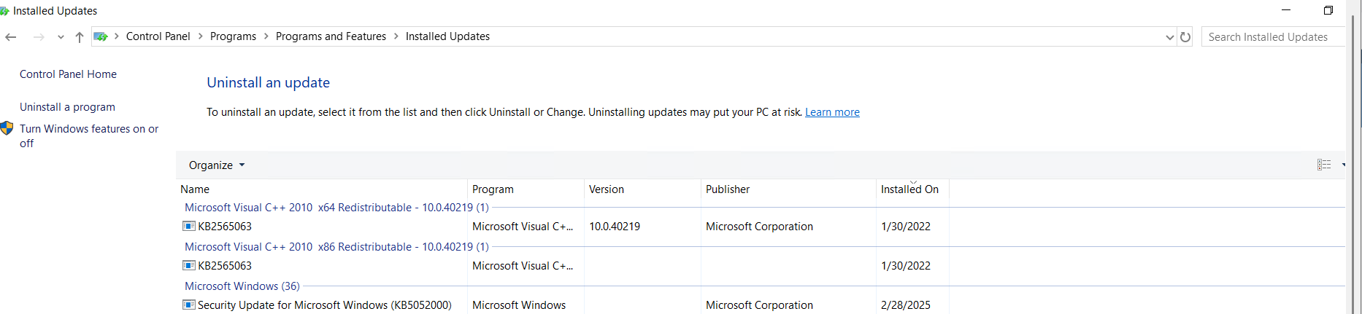Image resolution: width=1362 pixels, height=314 pixels.
Task: Expand the address bar history dropdown
Action: 1170,37
